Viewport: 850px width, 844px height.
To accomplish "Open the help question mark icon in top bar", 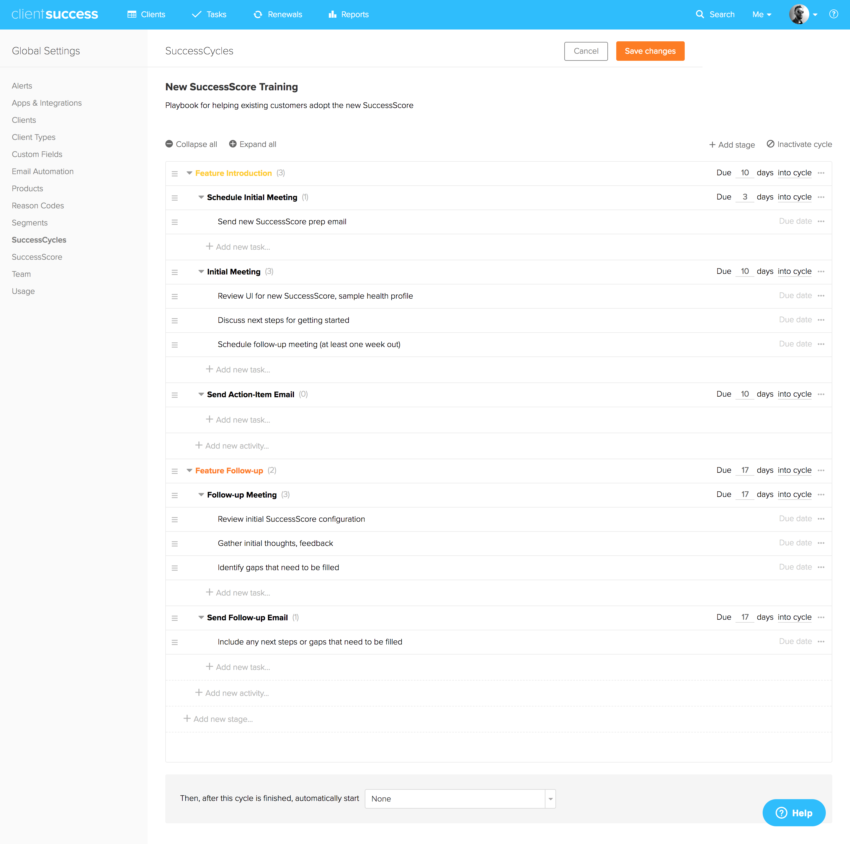I will 833,14.
